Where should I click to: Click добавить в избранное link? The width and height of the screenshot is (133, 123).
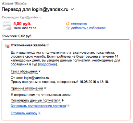(x=88, y=28)
